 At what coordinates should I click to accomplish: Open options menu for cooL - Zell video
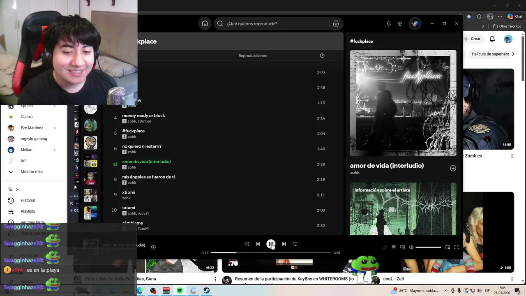point(512,279)
